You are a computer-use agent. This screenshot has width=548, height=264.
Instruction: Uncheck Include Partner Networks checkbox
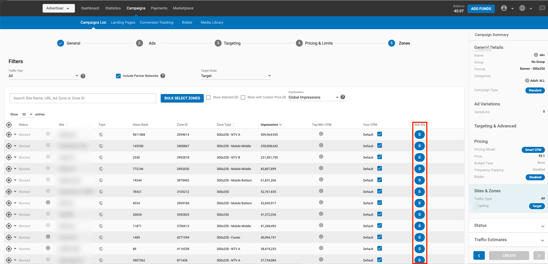coord(118,76)
